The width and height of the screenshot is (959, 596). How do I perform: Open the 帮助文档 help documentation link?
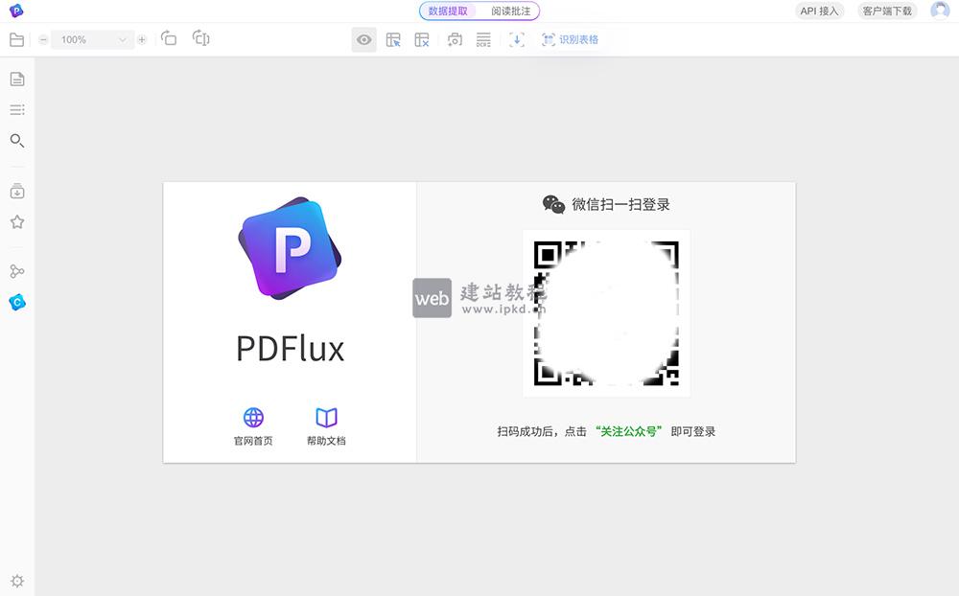(325, 425)
